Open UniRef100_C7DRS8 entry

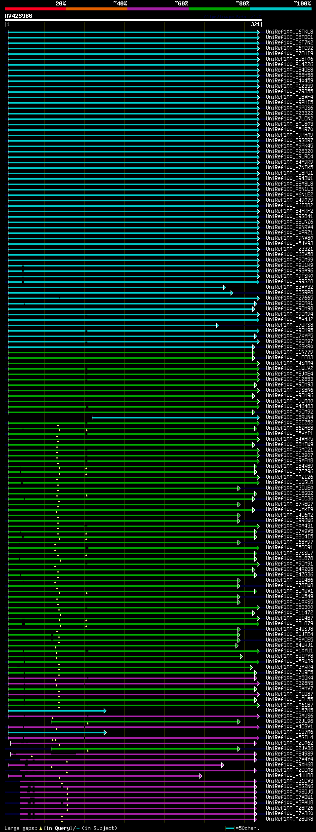289,325
